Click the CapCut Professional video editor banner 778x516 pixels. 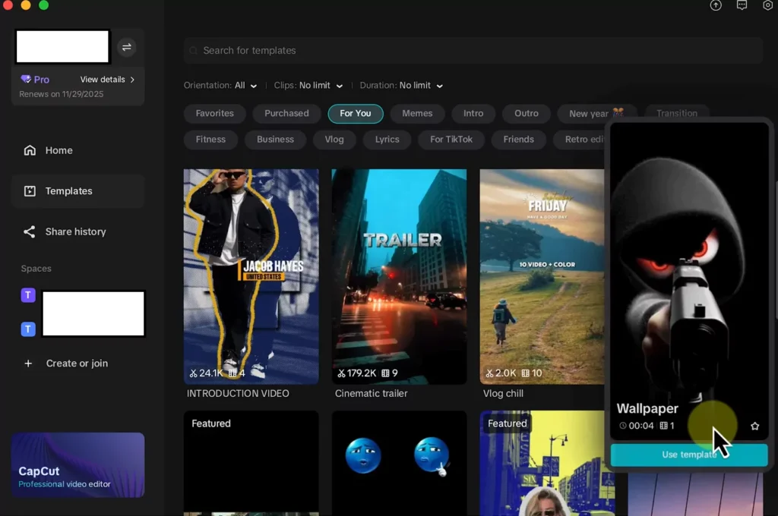[77, 464]
